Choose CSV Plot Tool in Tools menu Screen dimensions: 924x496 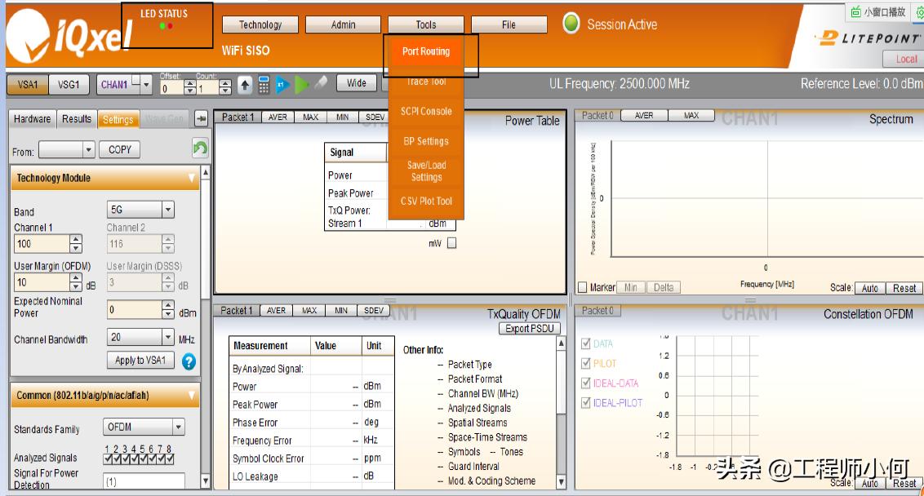[x=426, y=201]
